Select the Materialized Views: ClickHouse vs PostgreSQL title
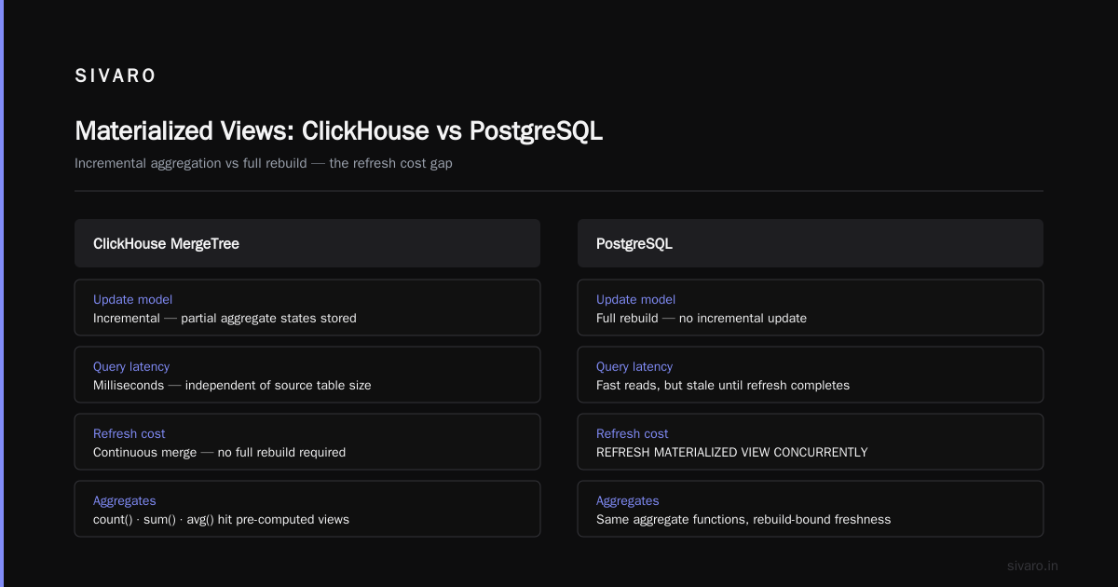This screenshot has height=587, width=1118. point(339,131)
